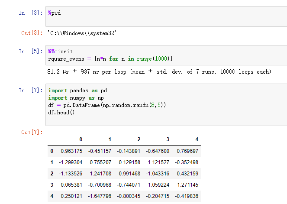The width and height of the screenshot is (287, 204).
Task: Click the pandas import code cell
Action: [x=166, y=105]
